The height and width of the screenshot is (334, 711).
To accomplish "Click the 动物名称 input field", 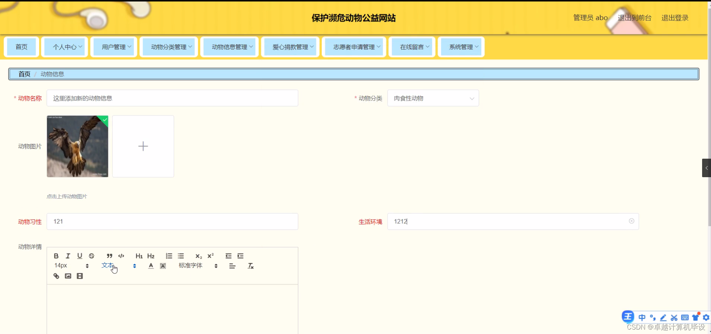I will (x=172, y=98).
